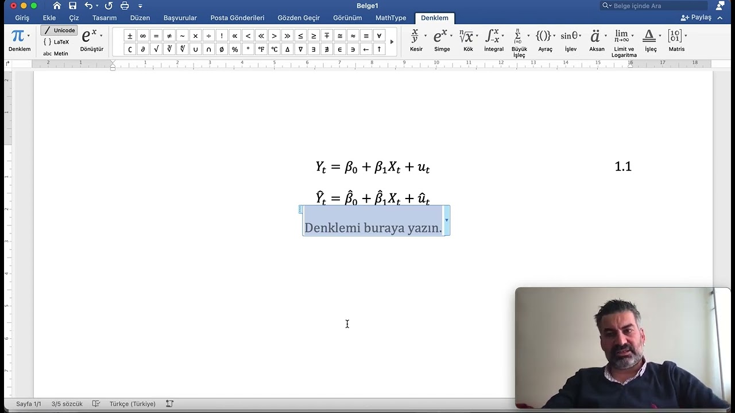Redo with the circular arrow icon
The image size is (735, 413).
[109, 6]
